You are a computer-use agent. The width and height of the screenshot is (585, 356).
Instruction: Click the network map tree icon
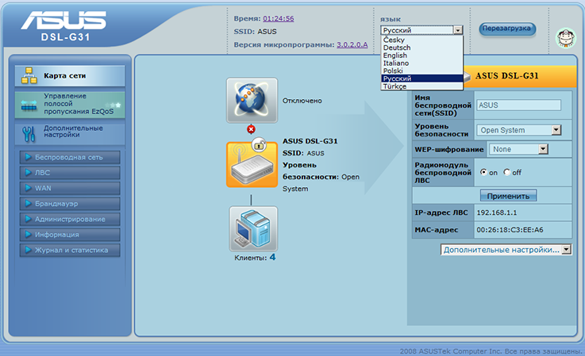pyautogui.click(x=29, y=75)
